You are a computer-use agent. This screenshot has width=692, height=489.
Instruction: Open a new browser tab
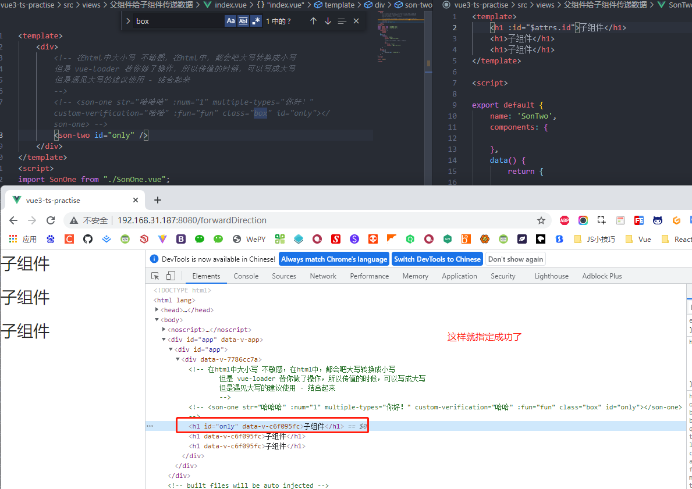(x=158, y=200)
